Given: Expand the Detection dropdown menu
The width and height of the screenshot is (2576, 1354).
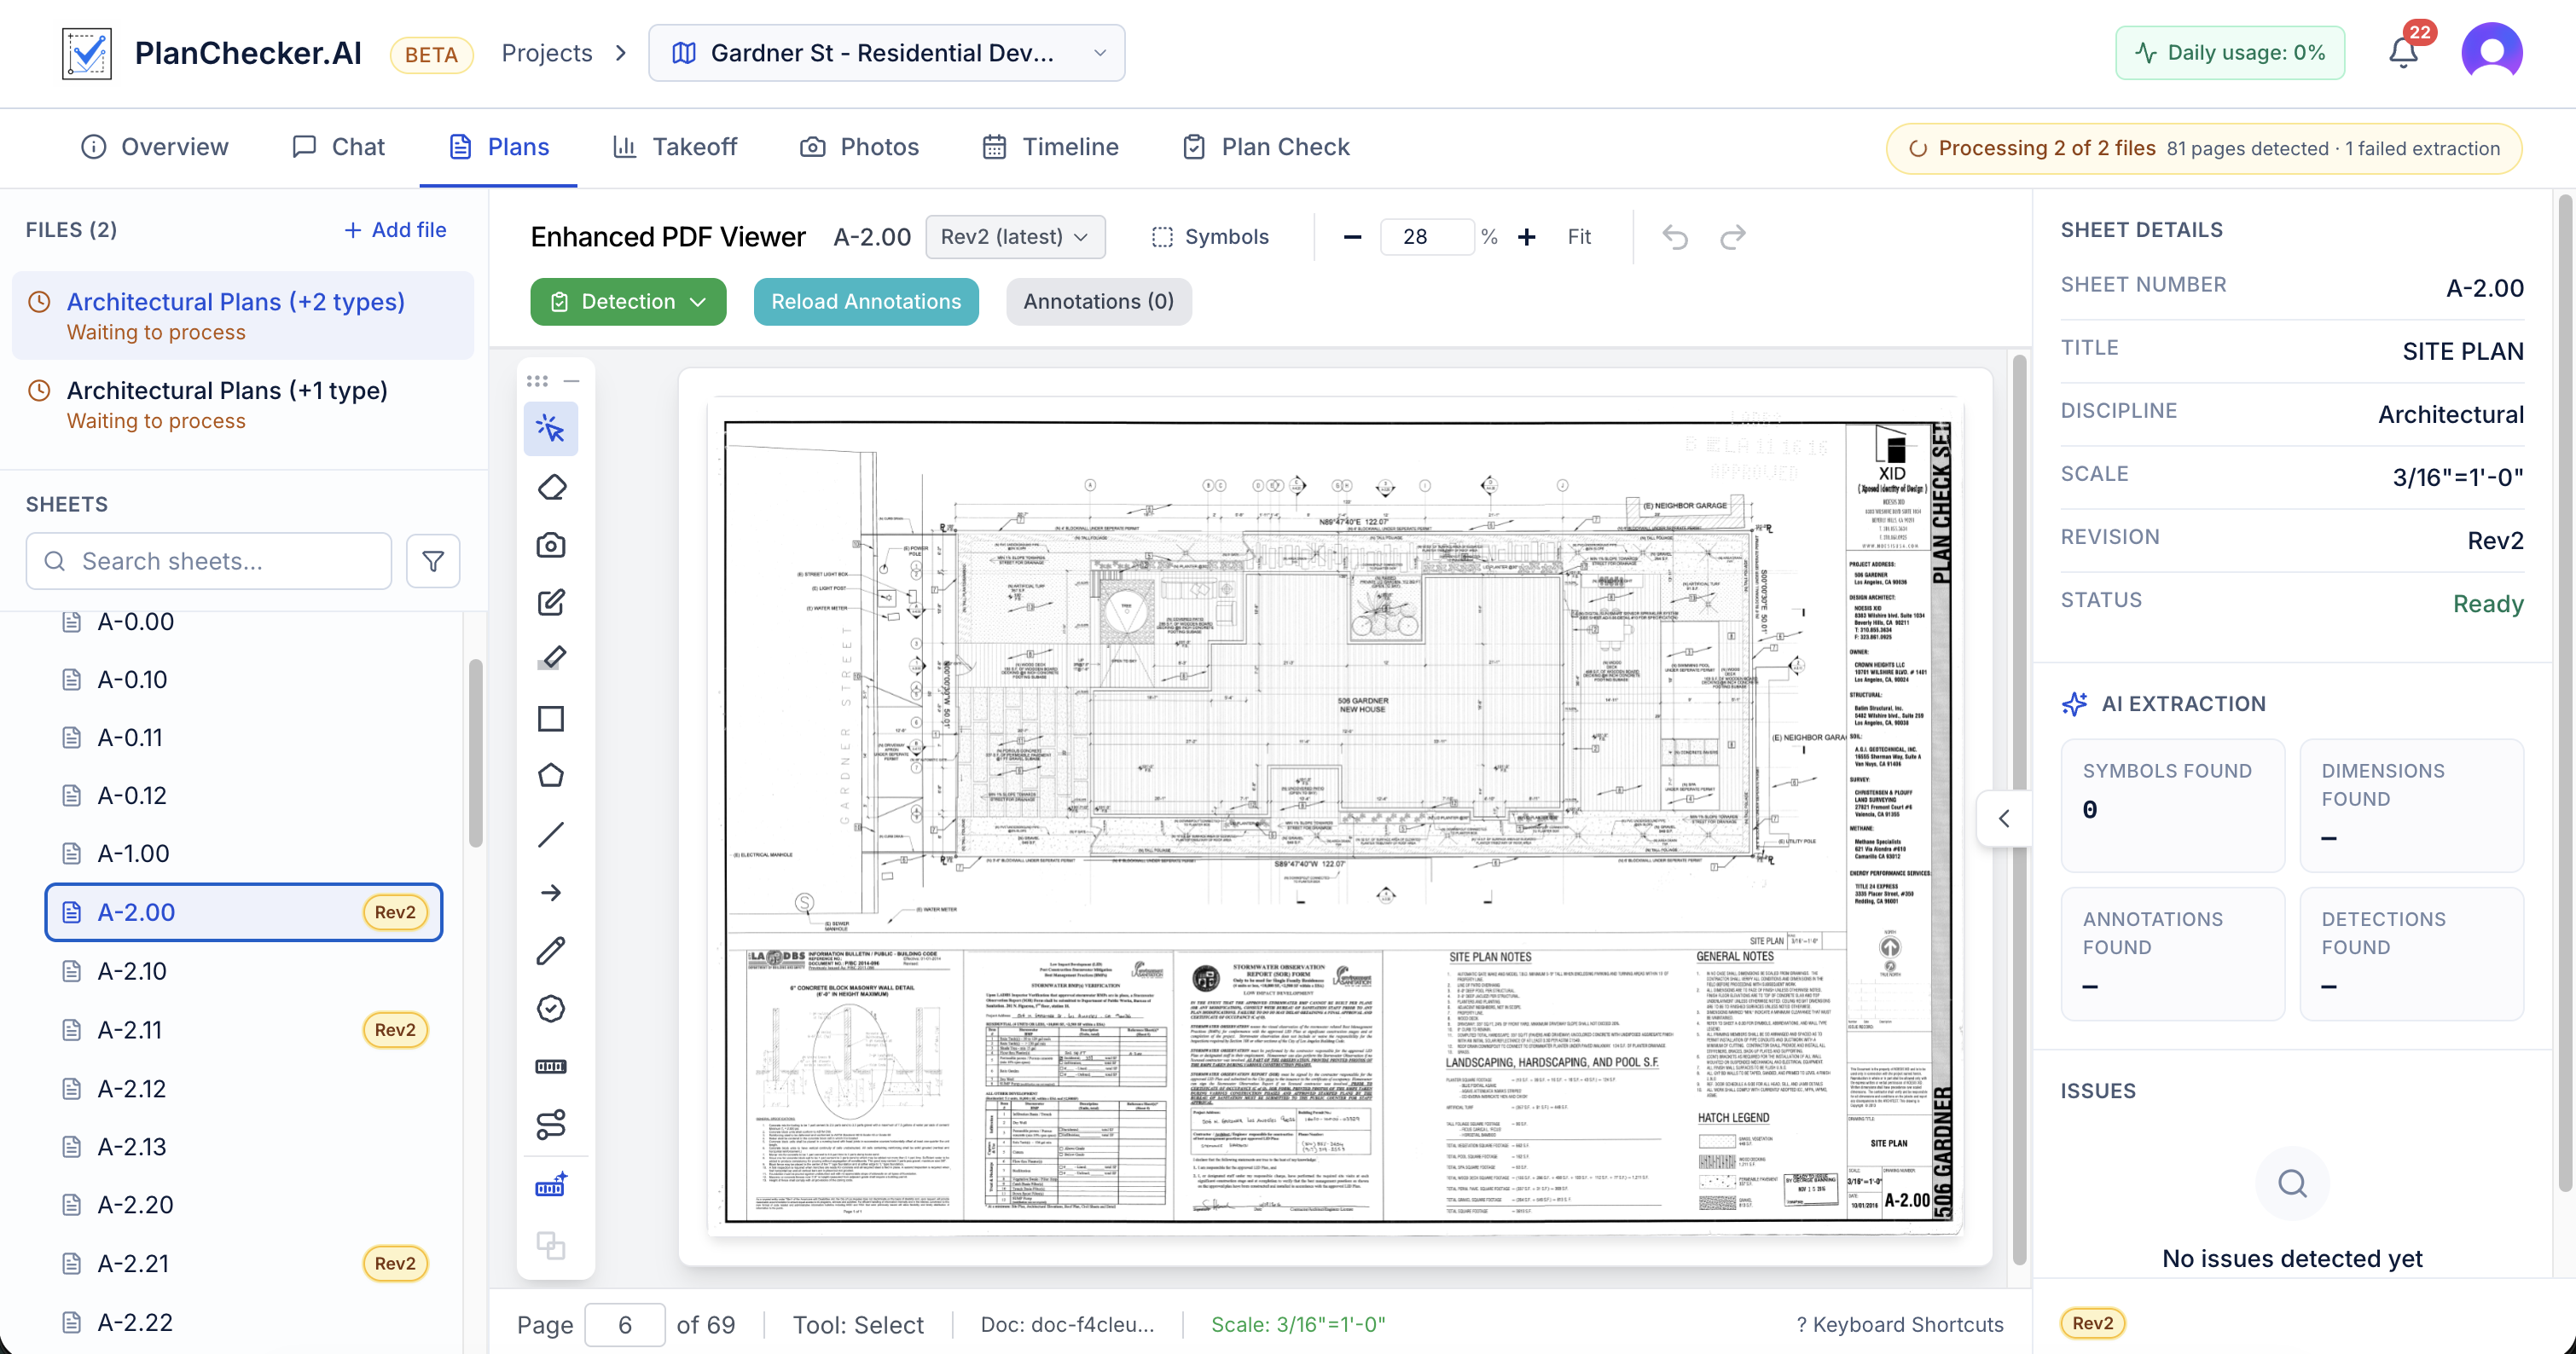Looking at the screenshot, I should pyautogui.click(x=628, y=302).
